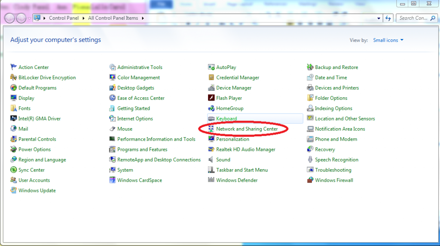Image resolution: width=440 pixels, height=246 pixels.
Task: Open the Mail icon
Action: [13, 129]
